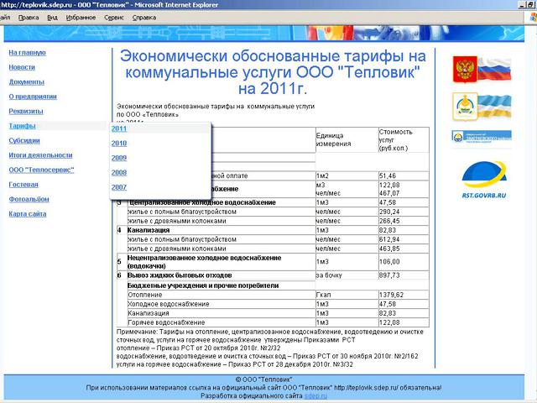
Task: Follow the sdep.ru footer link
Action: click(315, 395)
